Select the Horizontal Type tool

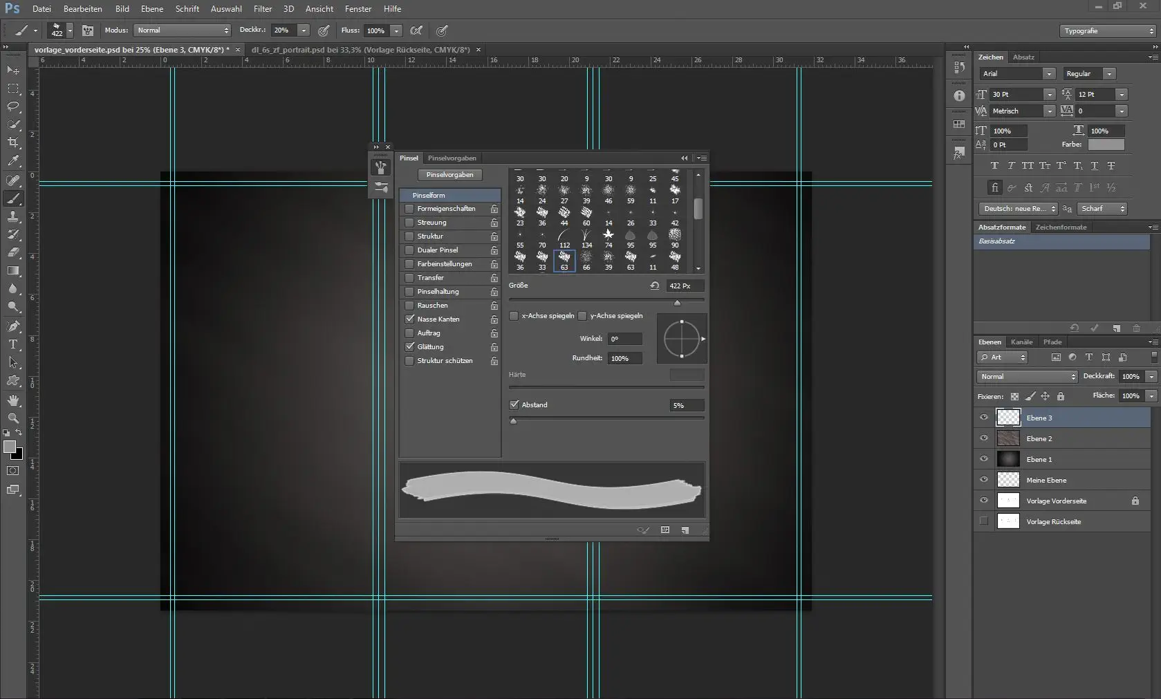coord(13,344)
